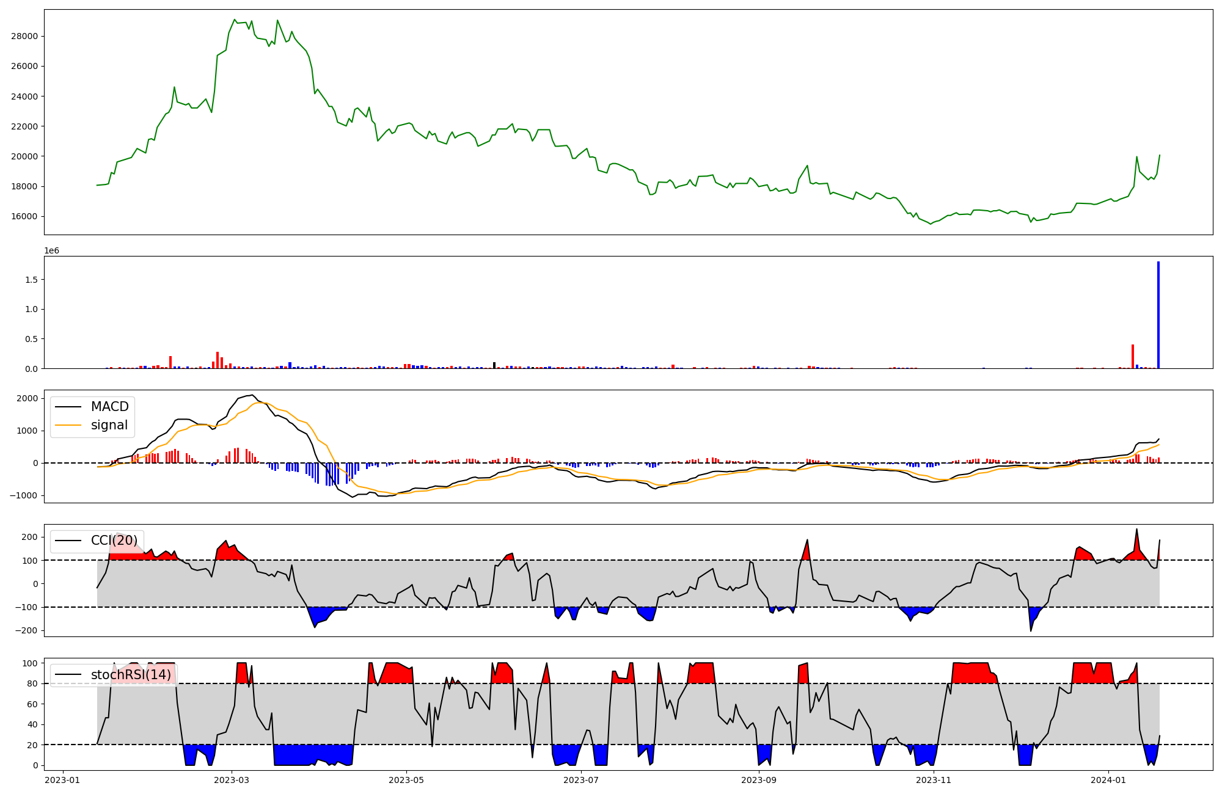Click the −1000 tick on MACD axis
This screenshot has height=794, width=1222.
pyautogui.click(x=23, y=495)
